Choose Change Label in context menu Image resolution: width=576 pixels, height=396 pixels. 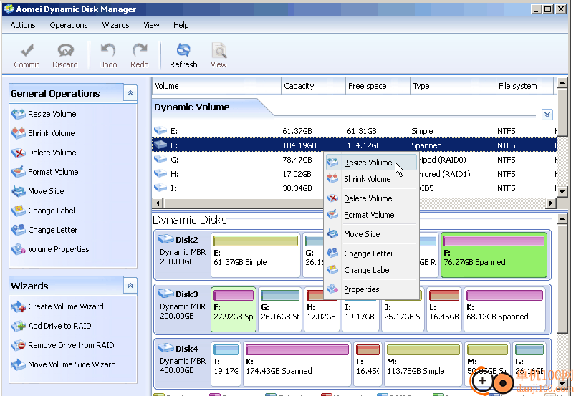click(x=371, y=270)
